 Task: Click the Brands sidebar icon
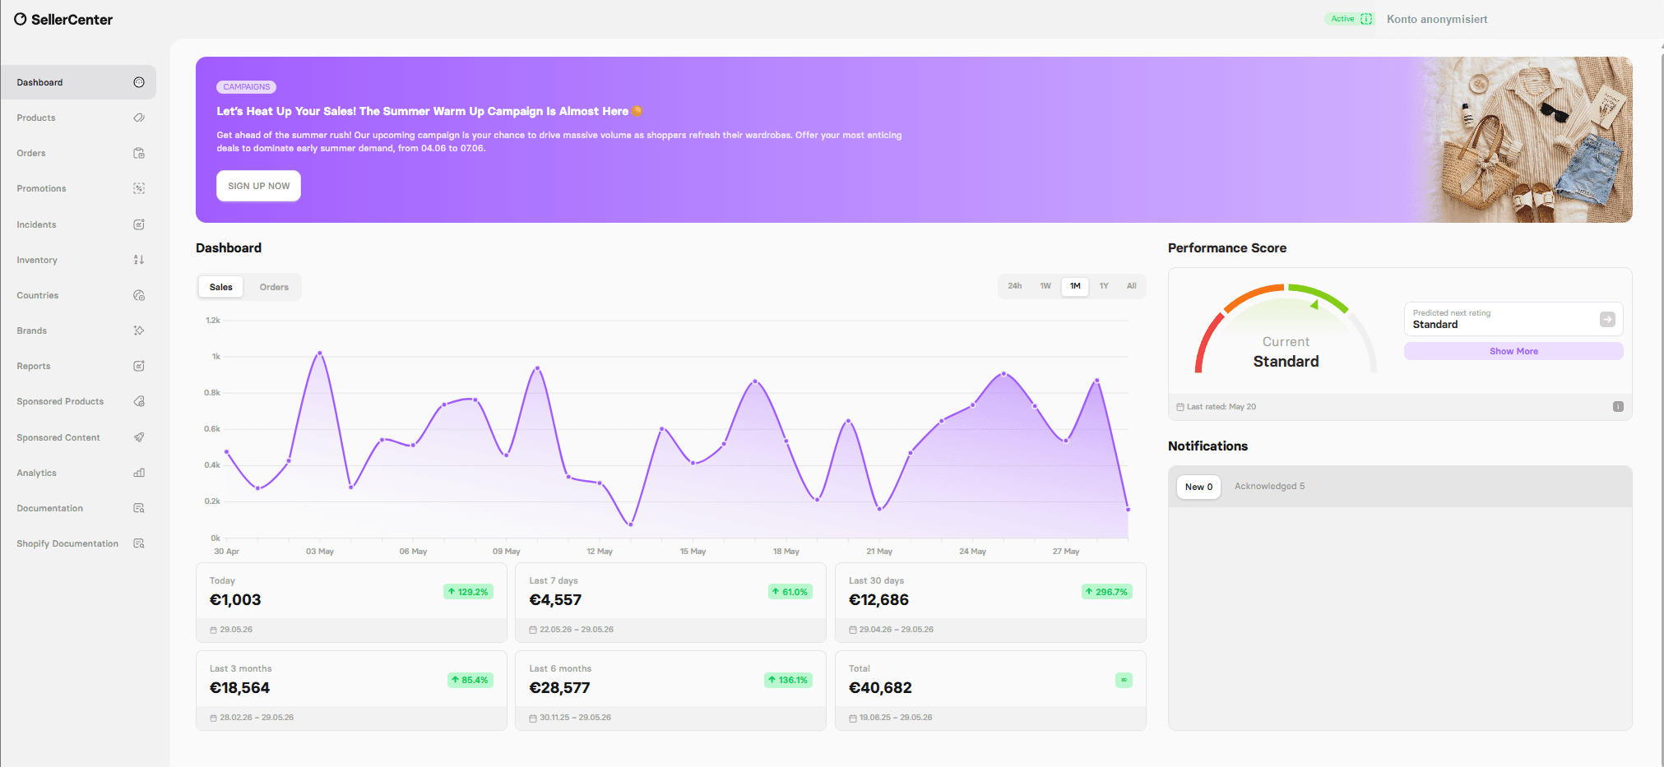pyautogui.click(x=139, y=330)
